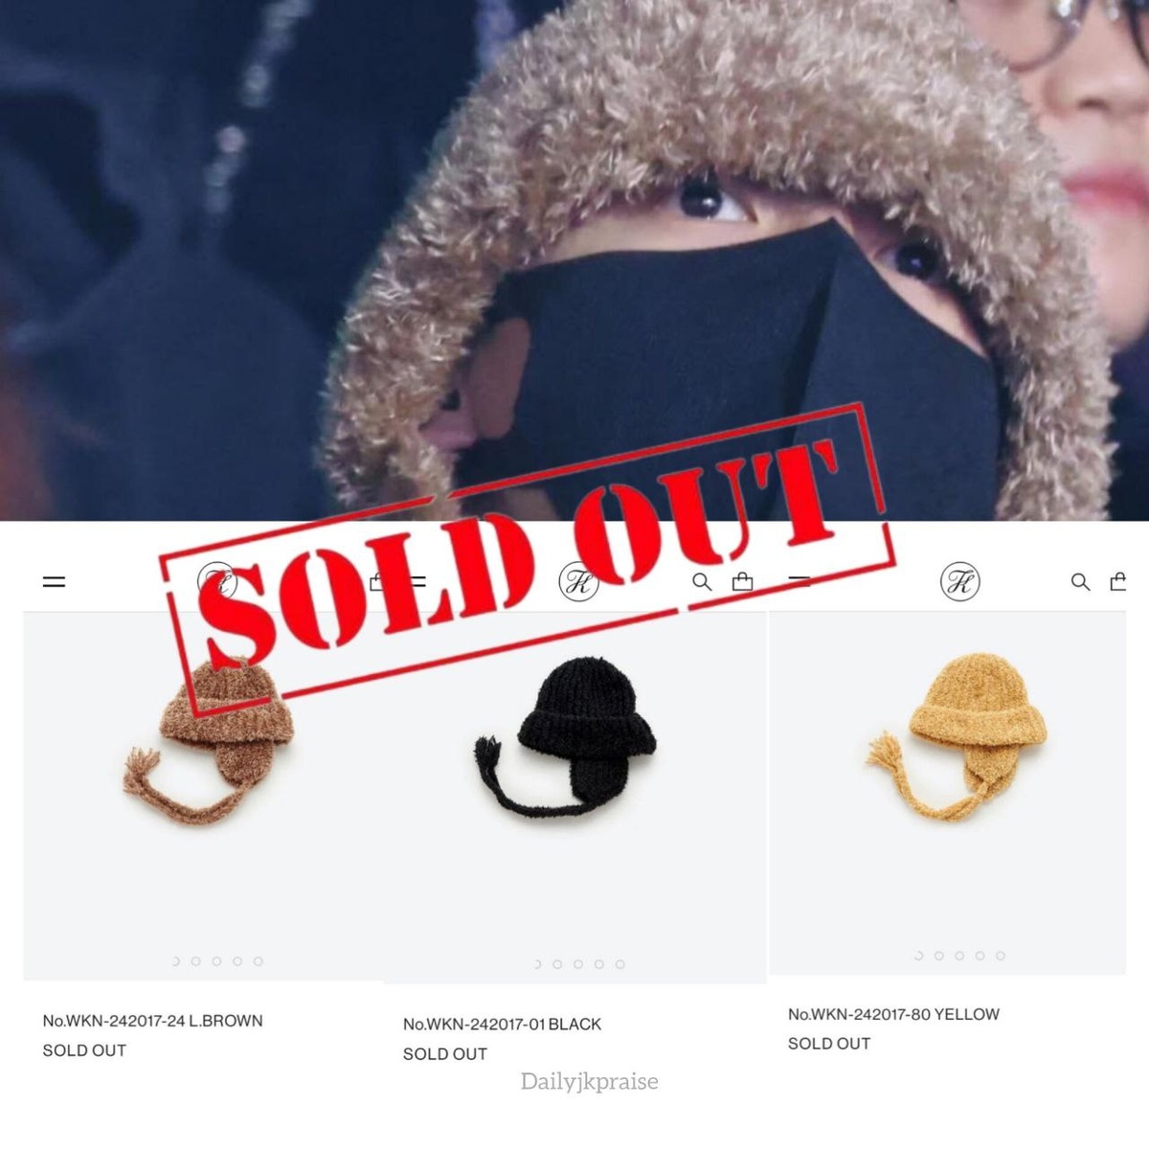1149x1149 pixels.
Task: Open the hamburger menu above the brown hat
Action: (x=55, y=581)
